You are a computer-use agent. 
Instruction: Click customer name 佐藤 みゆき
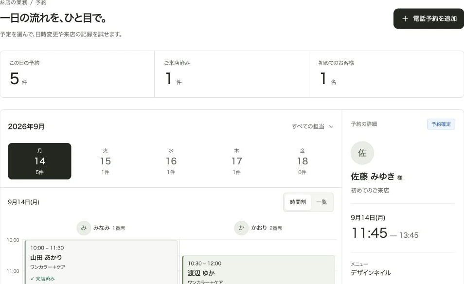point(373,177)
